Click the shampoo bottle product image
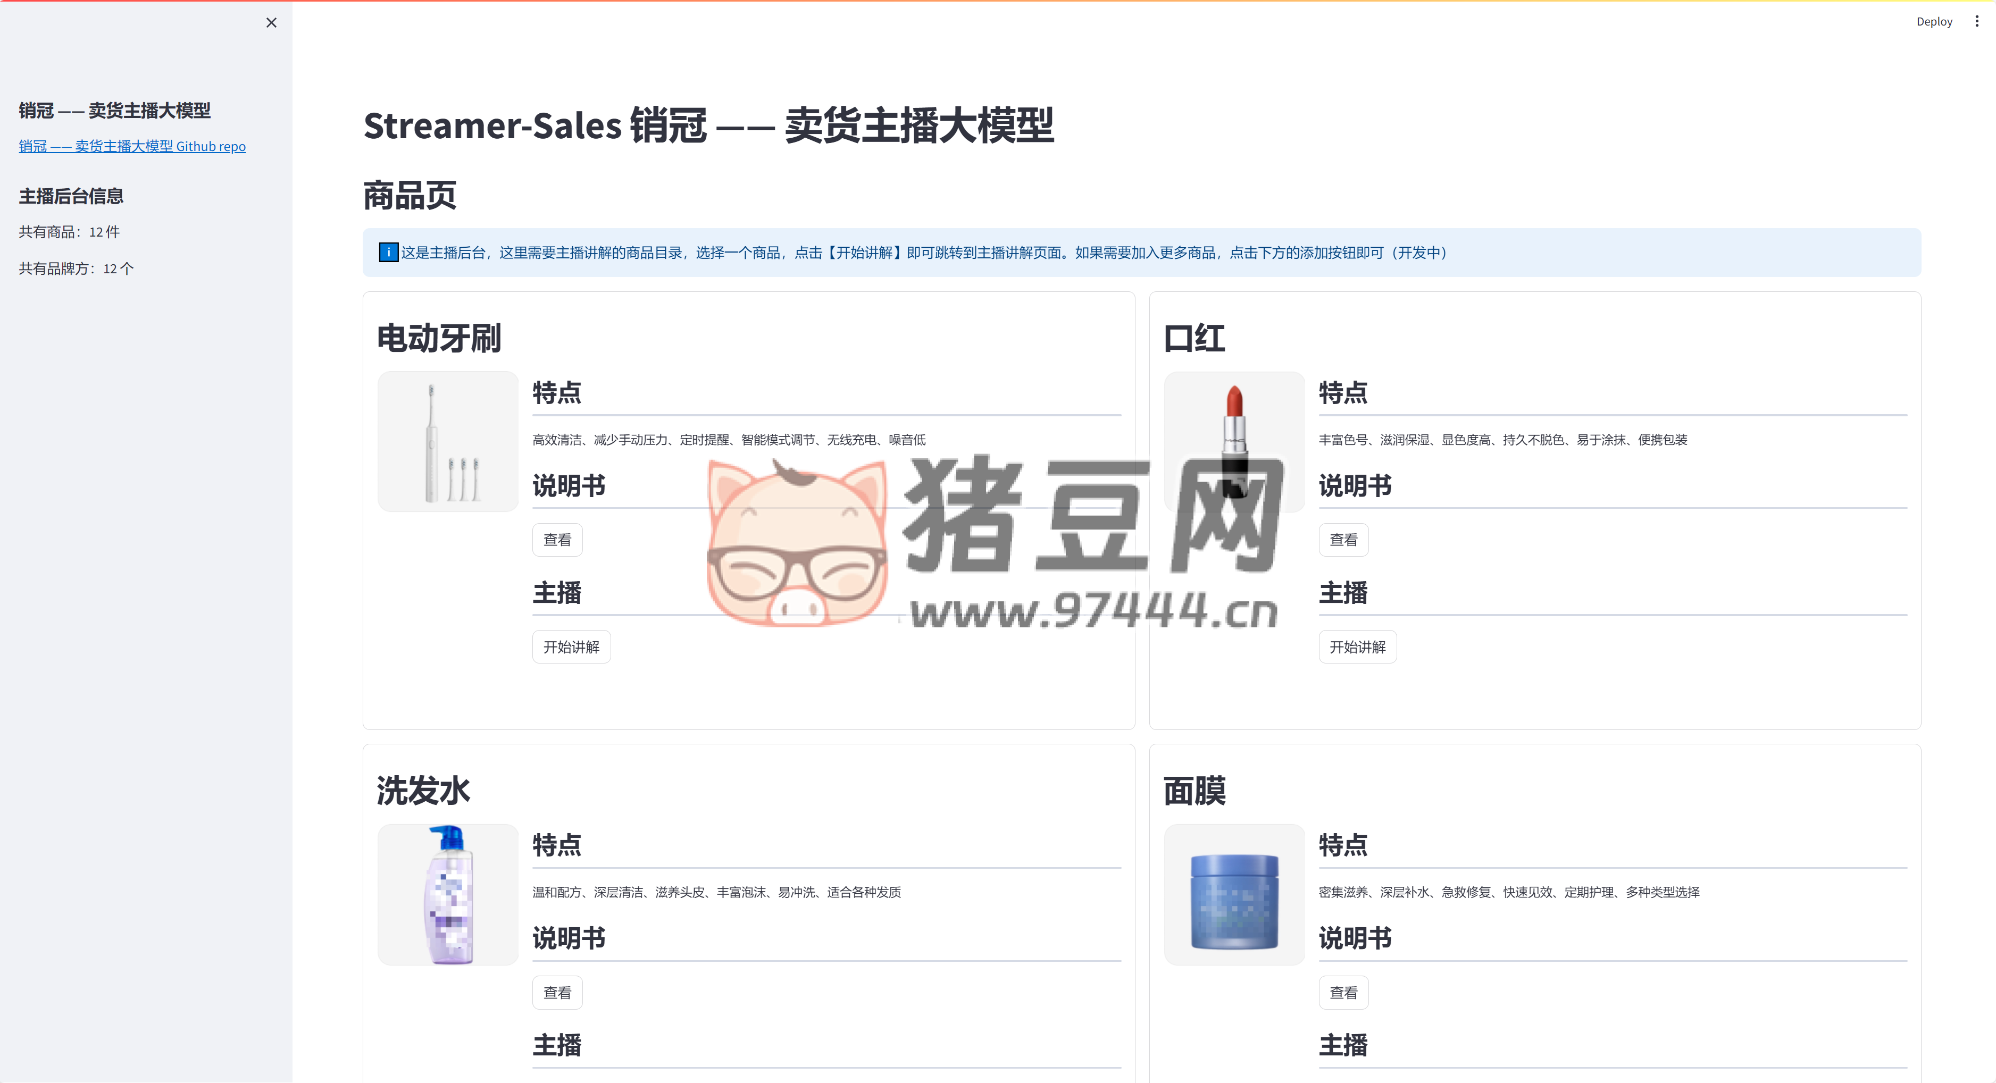The height and width of the screenshot is (1083, 1996). (x=448, y=894)
